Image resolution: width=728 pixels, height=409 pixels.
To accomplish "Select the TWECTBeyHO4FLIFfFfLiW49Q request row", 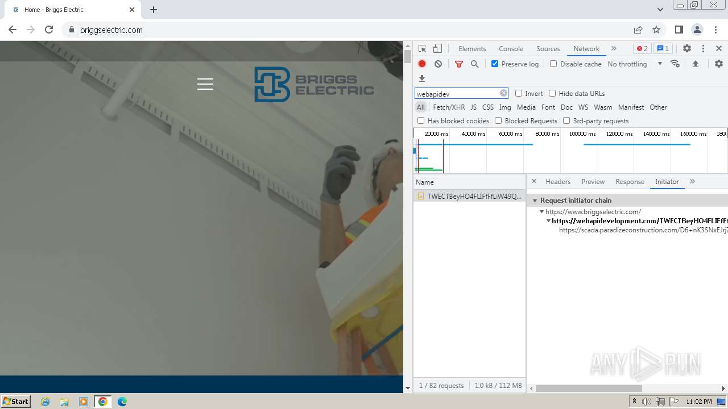I will coord(469,196).
